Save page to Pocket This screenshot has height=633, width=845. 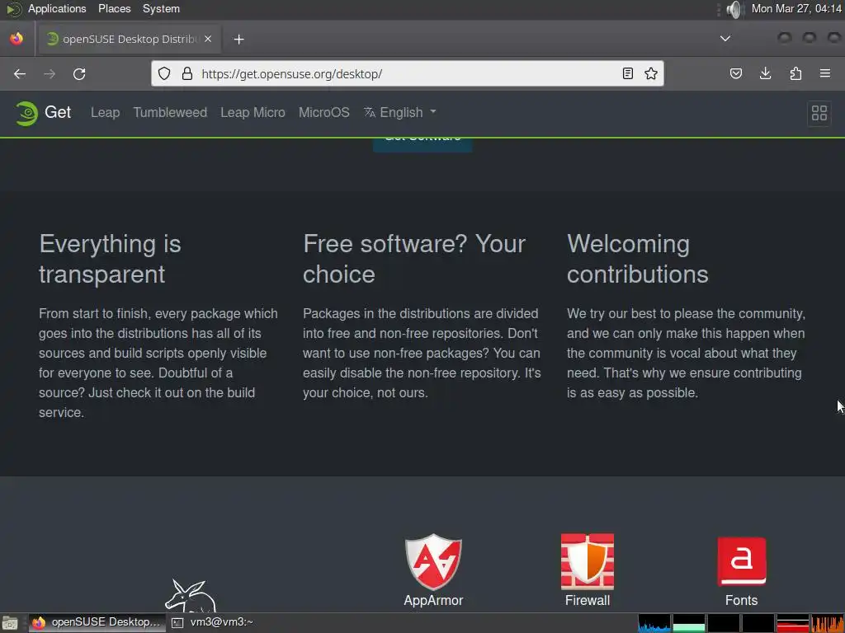[x=735, y=73]
